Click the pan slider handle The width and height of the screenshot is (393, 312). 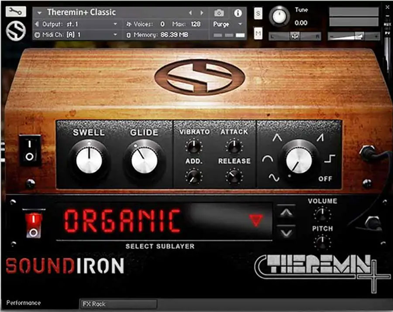coord(295,36)
